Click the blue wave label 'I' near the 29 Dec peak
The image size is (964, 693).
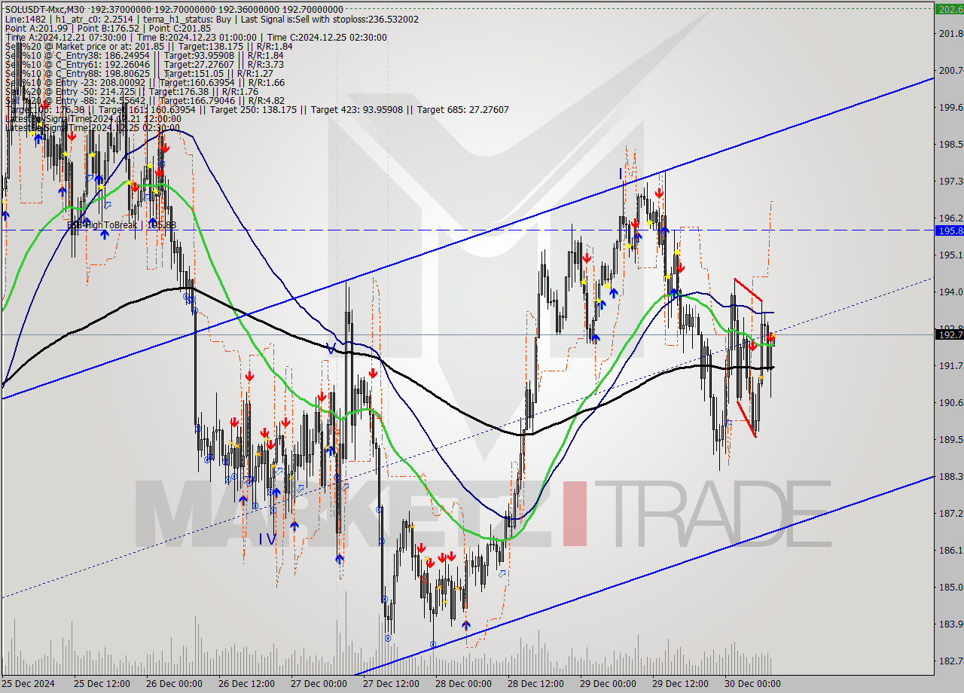621,174
